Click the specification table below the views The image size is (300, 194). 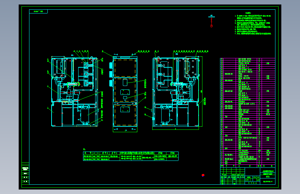(x=131, y=156)
